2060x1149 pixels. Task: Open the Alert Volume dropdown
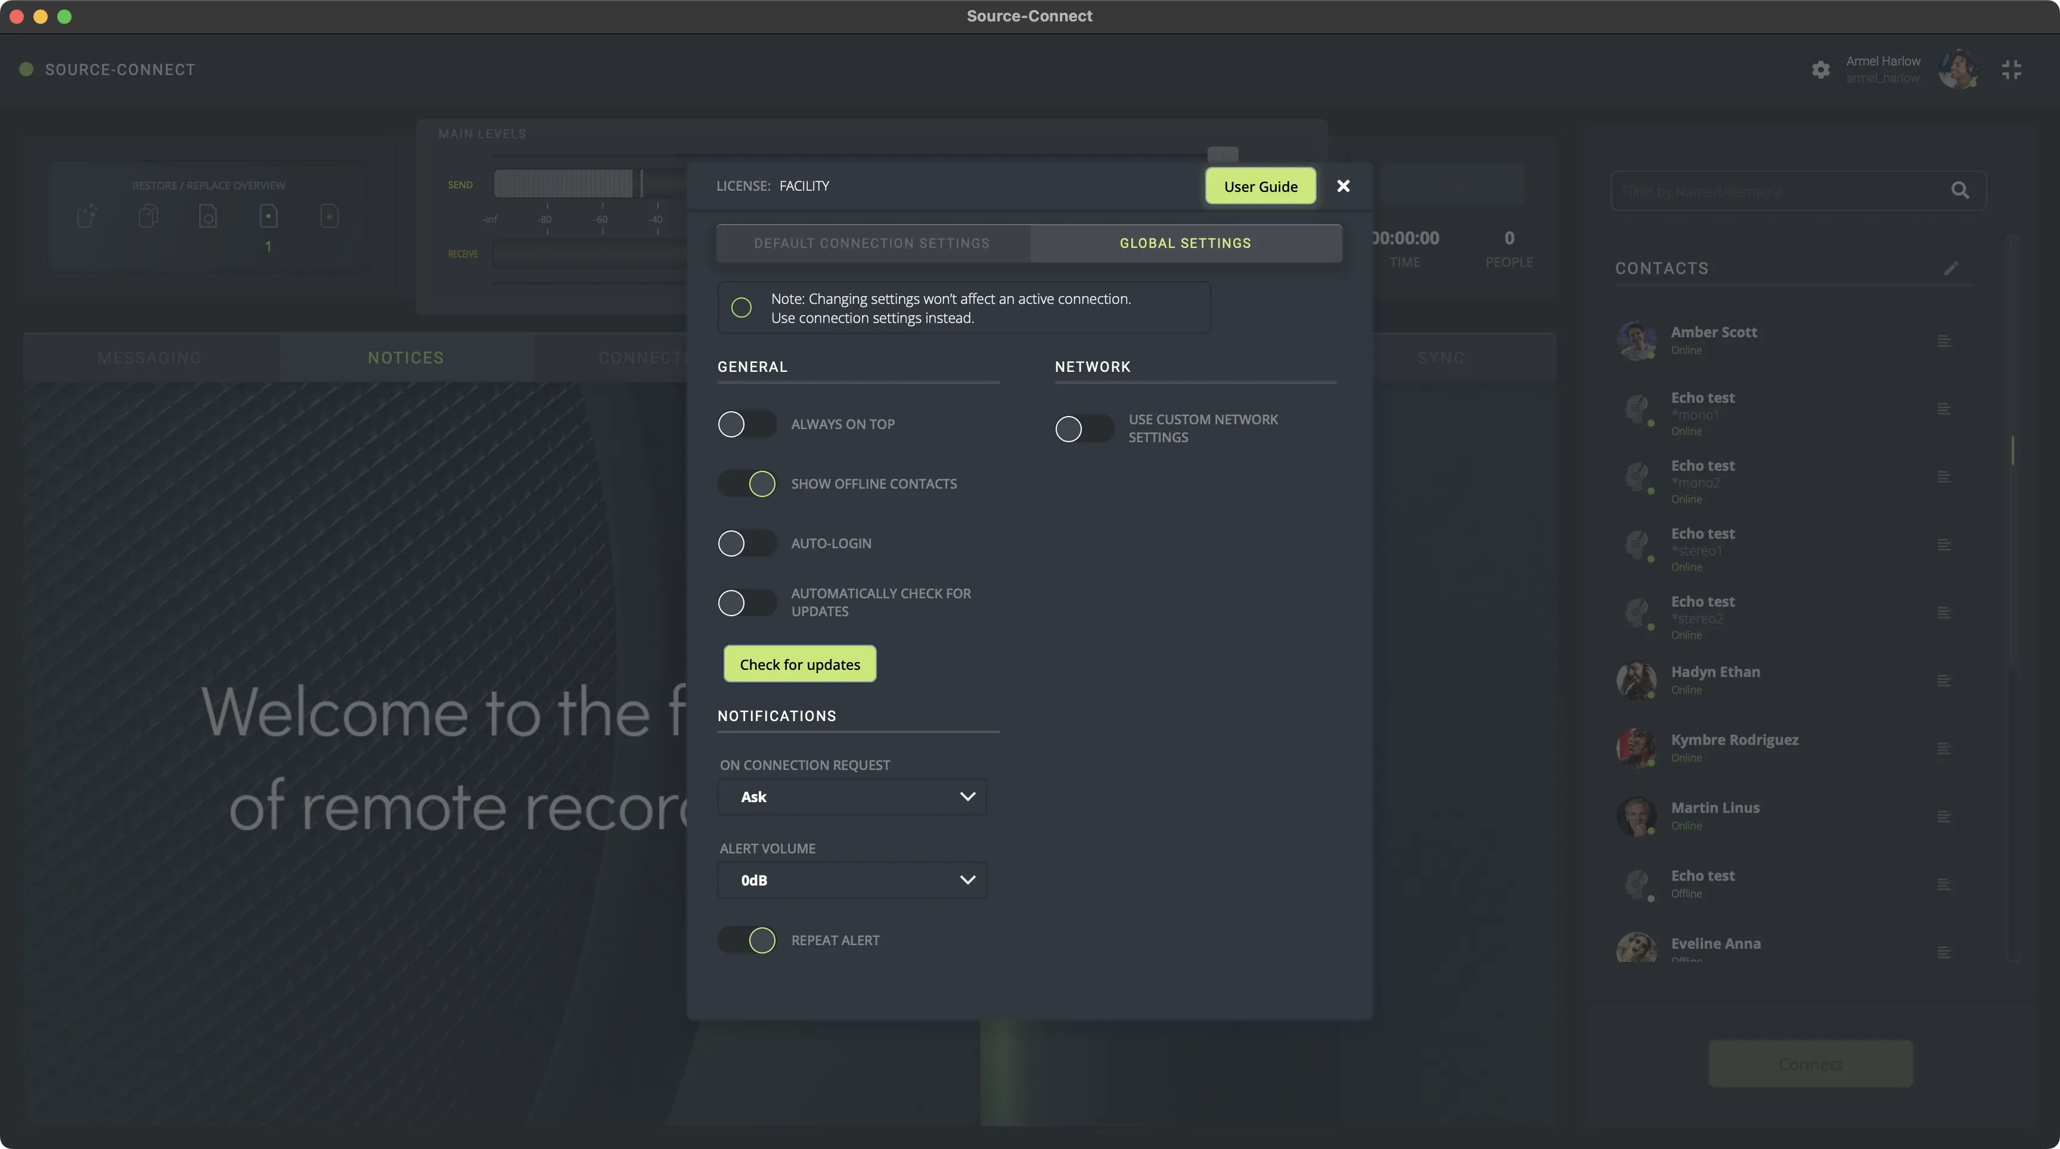click(x=852, y=880)
